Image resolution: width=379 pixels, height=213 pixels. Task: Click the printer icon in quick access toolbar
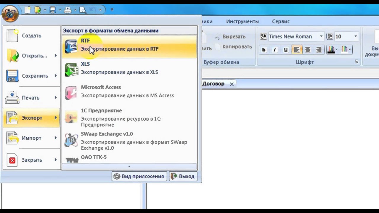pos(68,10)
